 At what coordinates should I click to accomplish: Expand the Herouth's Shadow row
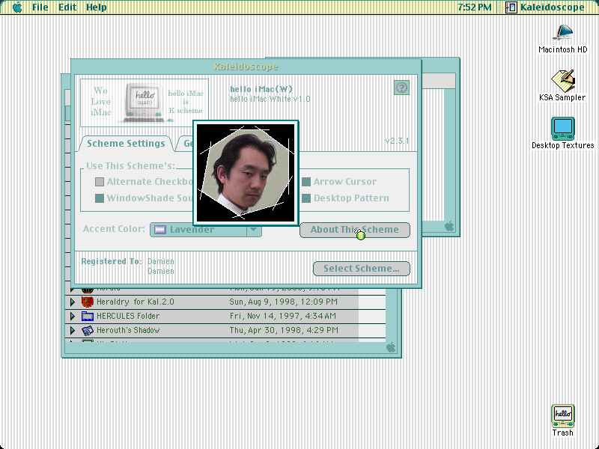click(73, 330)
